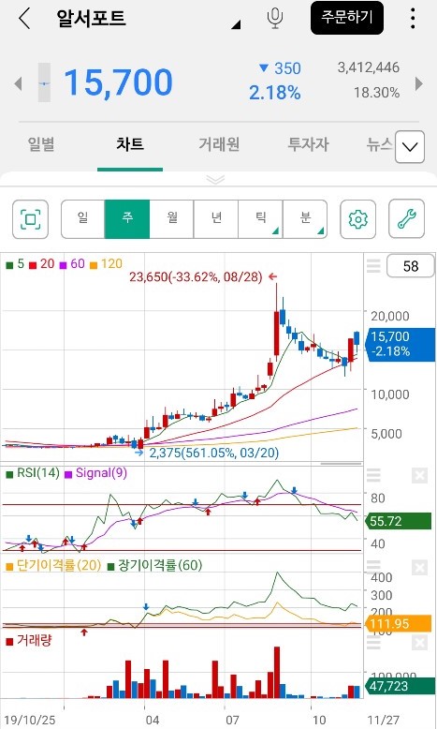Tap the Signal(9) legend label

pyautogui.click(x=95, y=473)
